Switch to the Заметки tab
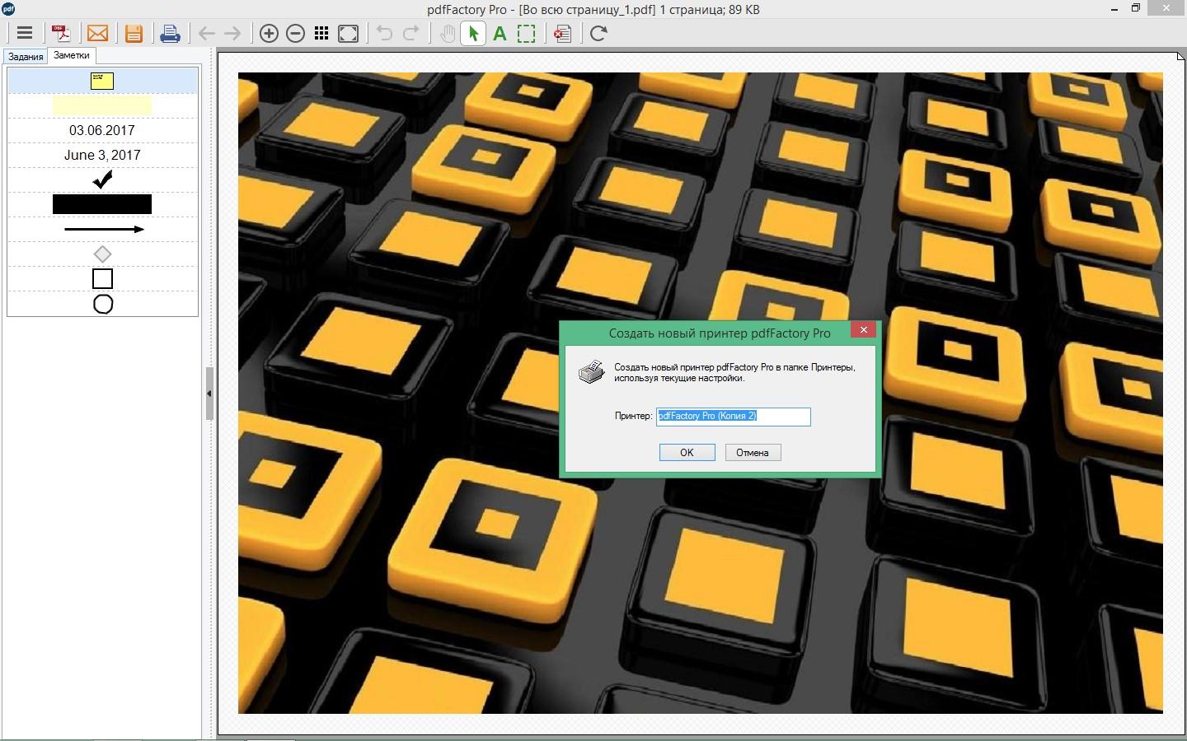The height and width of the screenshot is (741, 1187). click(x=72, y=55)
